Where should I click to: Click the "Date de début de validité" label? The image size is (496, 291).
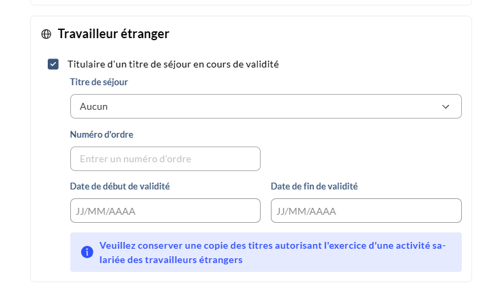120,185
